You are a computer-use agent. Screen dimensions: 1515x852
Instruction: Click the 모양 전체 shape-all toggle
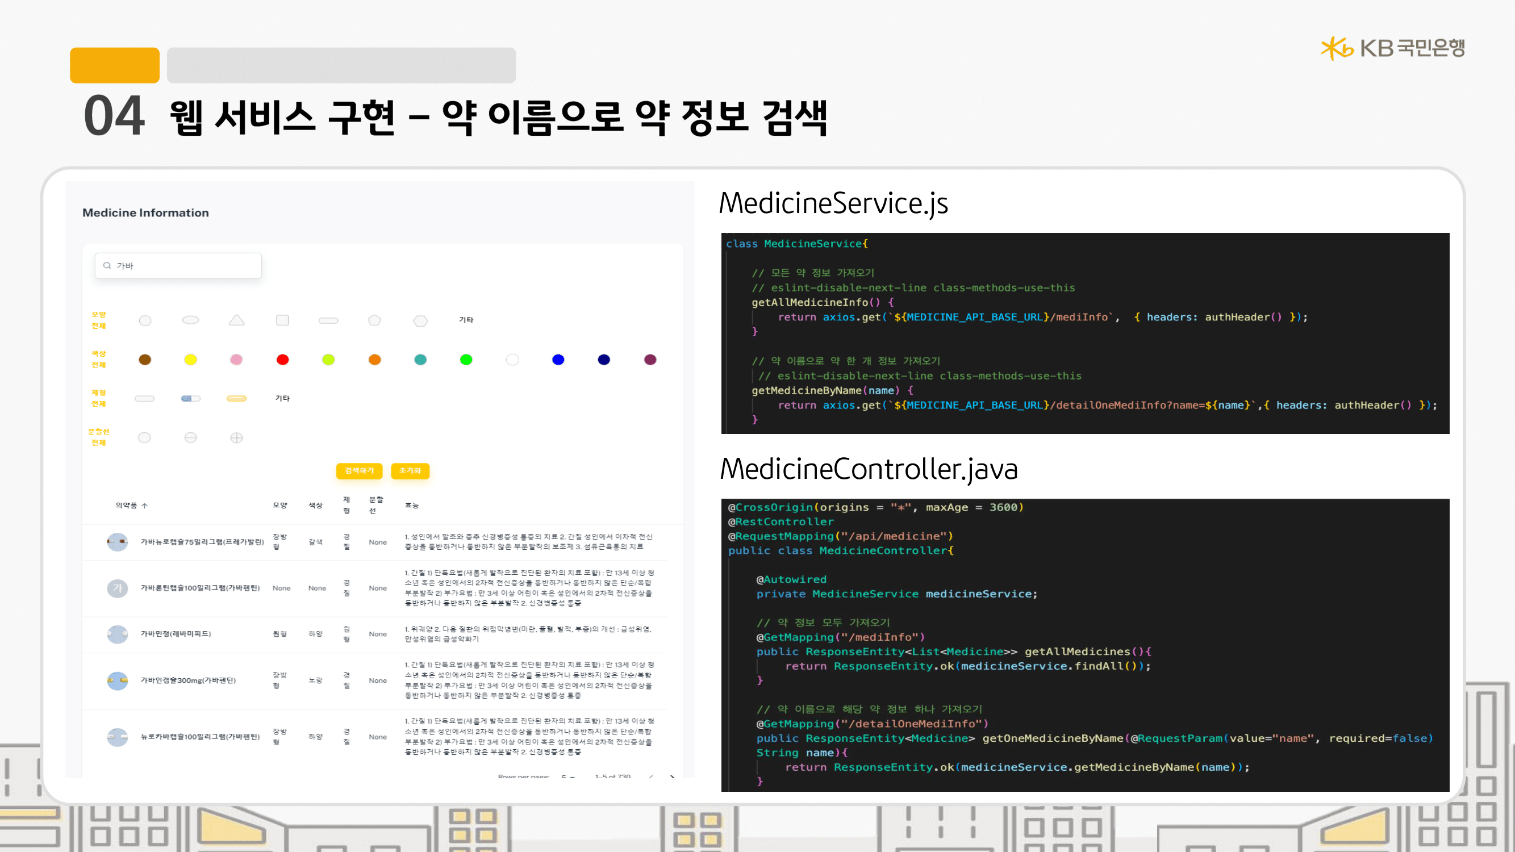[99, 320]
